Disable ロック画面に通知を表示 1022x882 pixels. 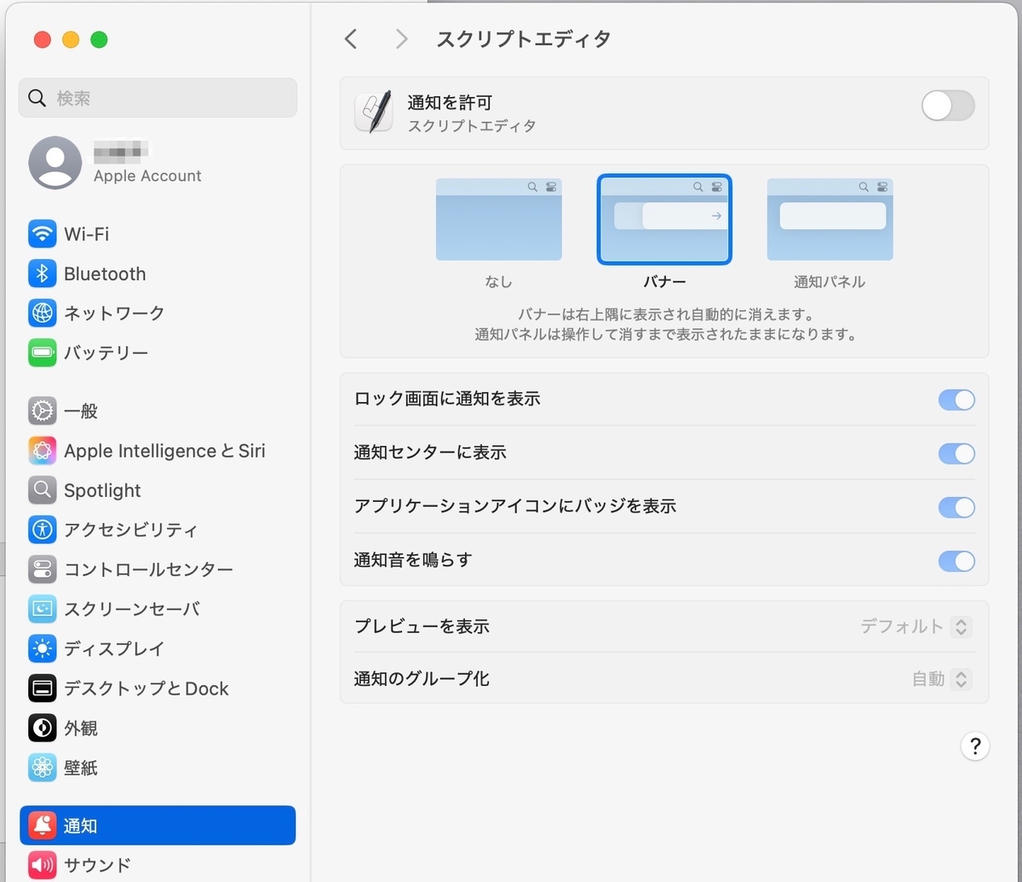coord(956,400)
